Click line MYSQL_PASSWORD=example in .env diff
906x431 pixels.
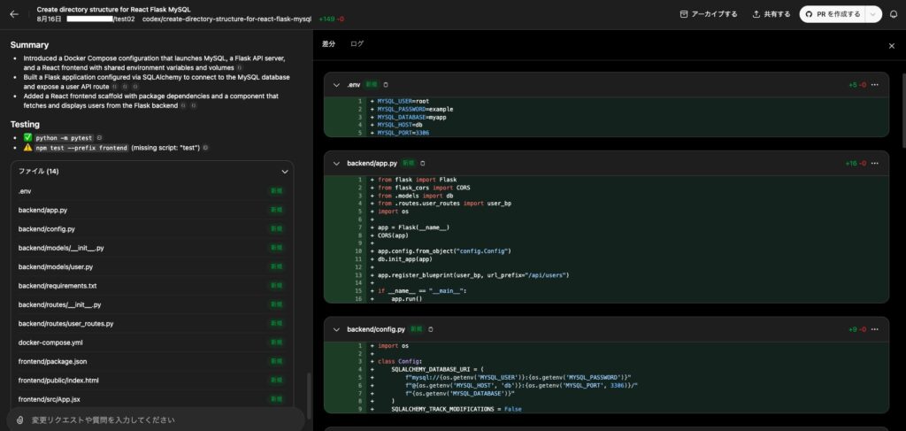click(415, 109)
